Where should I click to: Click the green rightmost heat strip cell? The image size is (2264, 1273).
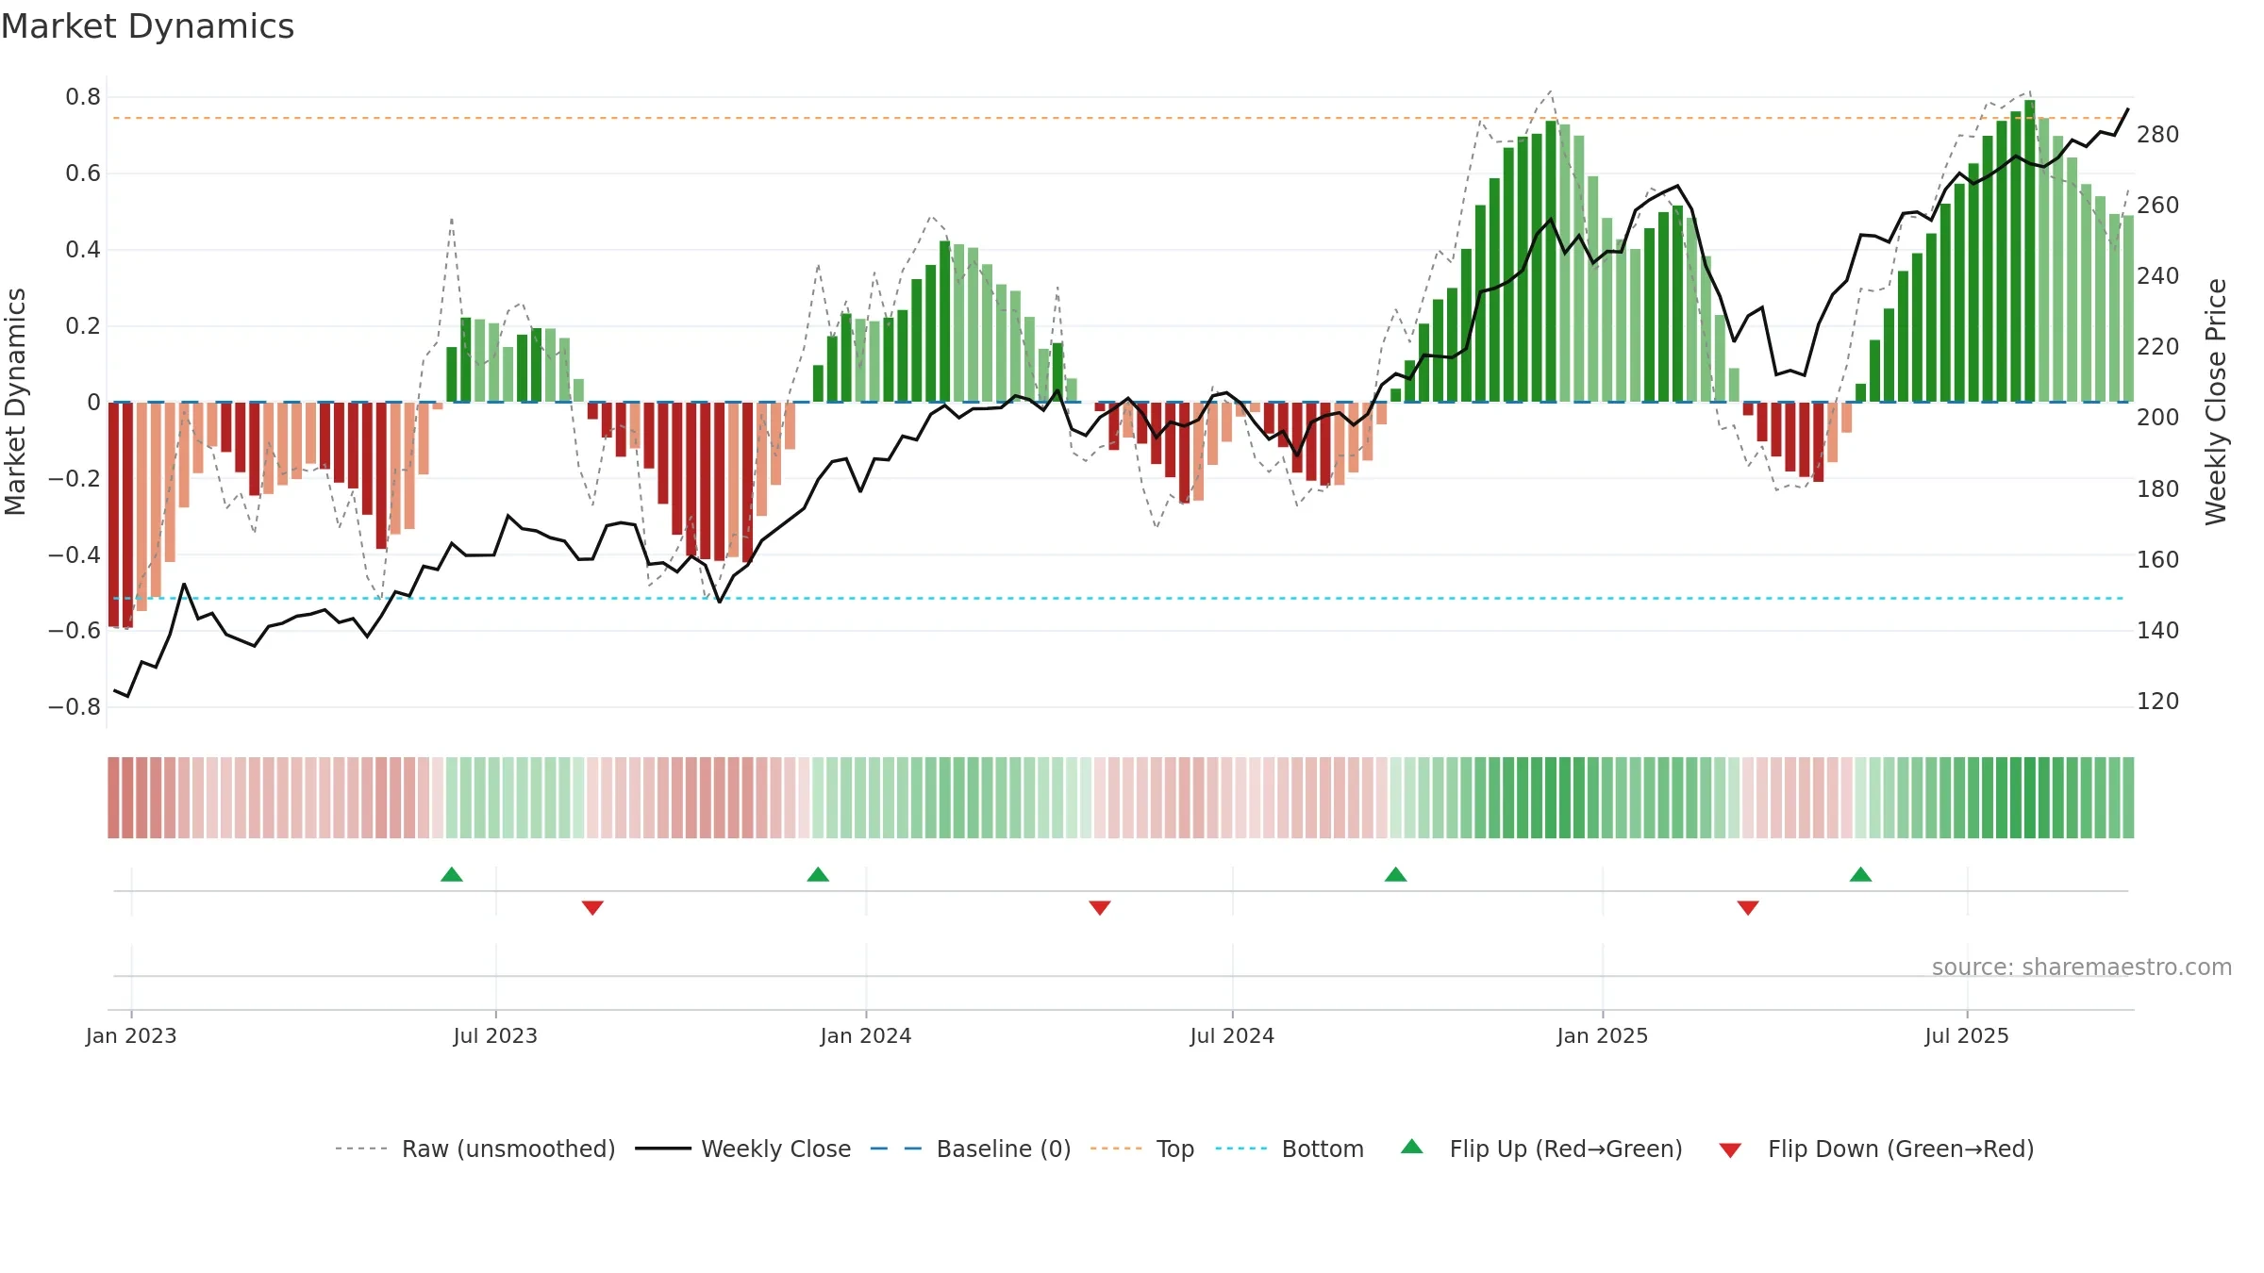point(2128,798)
